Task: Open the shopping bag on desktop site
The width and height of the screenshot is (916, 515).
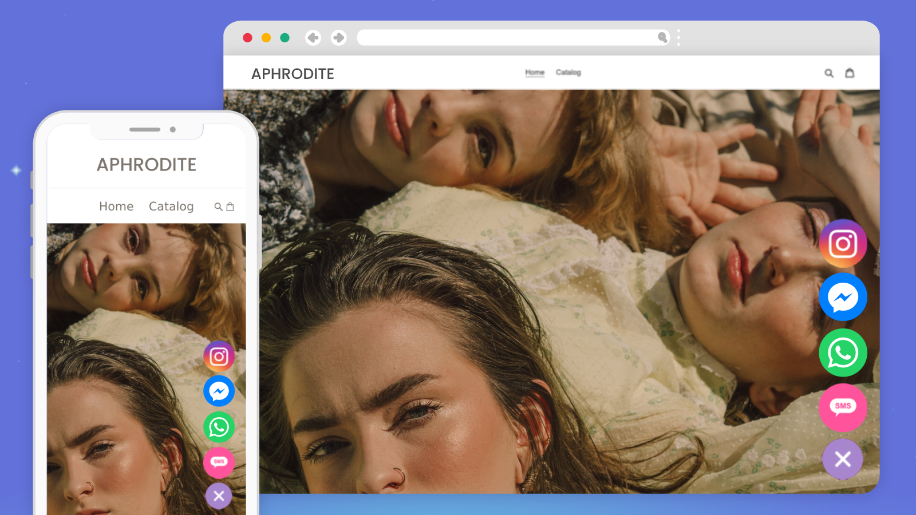Action: tap(850, 73)
